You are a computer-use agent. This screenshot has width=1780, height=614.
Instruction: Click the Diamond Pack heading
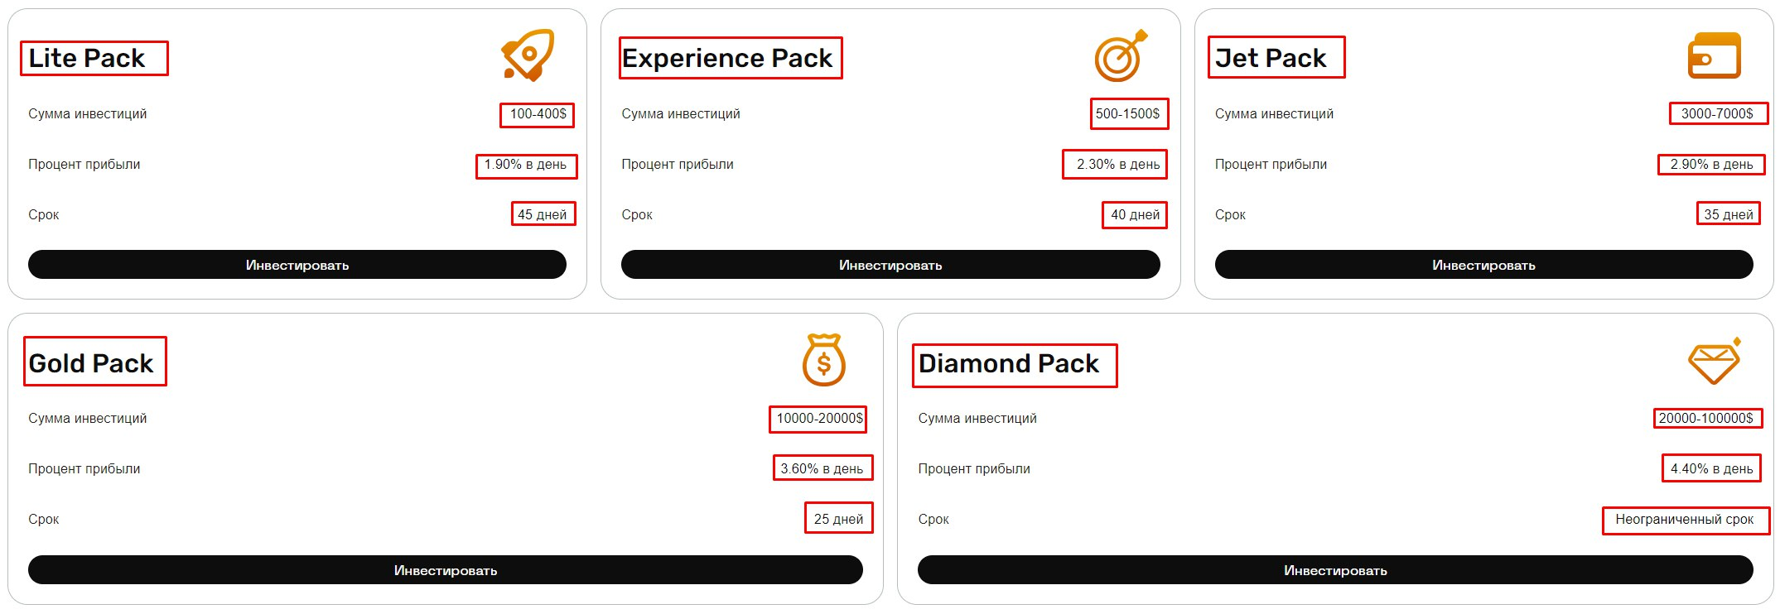(1009, 363)
